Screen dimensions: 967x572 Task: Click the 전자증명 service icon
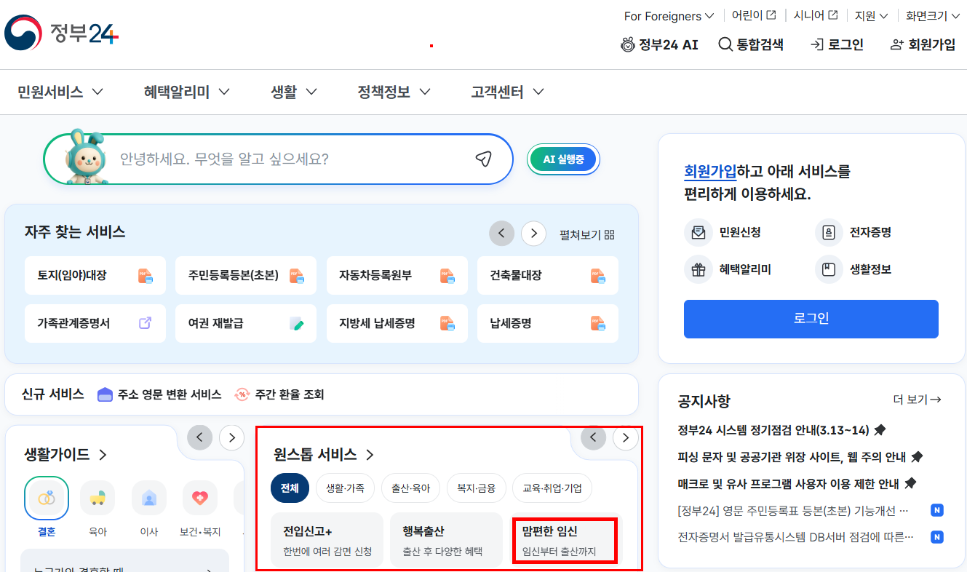[829, 233]
